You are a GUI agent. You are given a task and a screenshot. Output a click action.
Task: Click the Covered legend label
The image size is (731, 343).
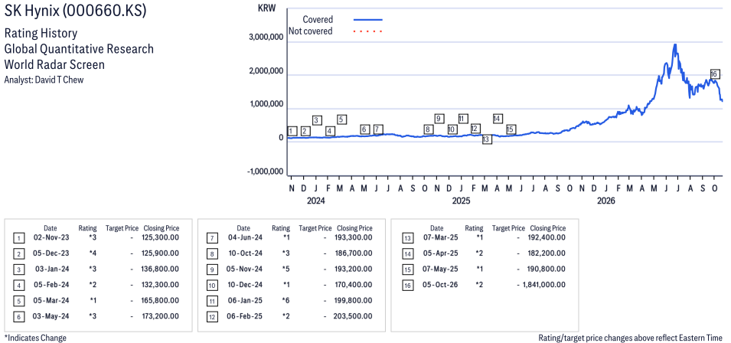click(318, 20)
